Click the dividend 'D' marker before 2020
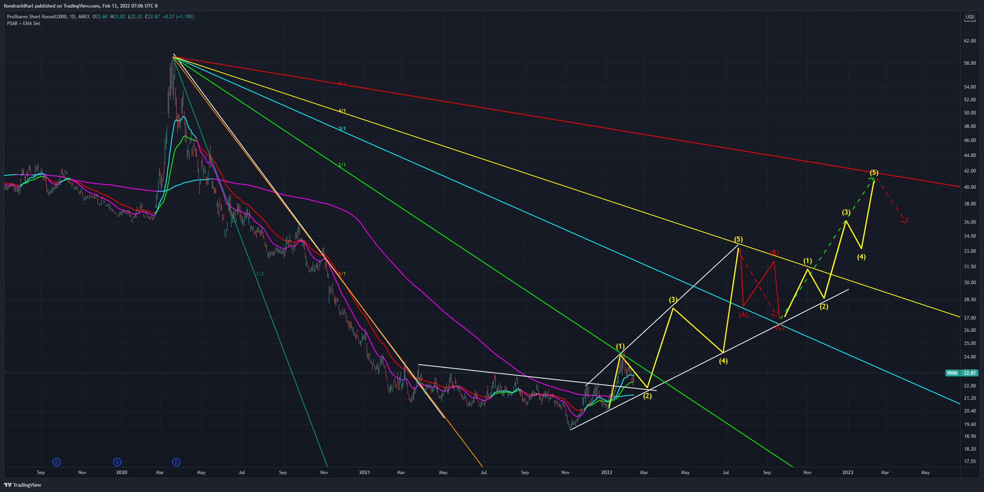Screen dimensions: 984x492 (117, 462)
